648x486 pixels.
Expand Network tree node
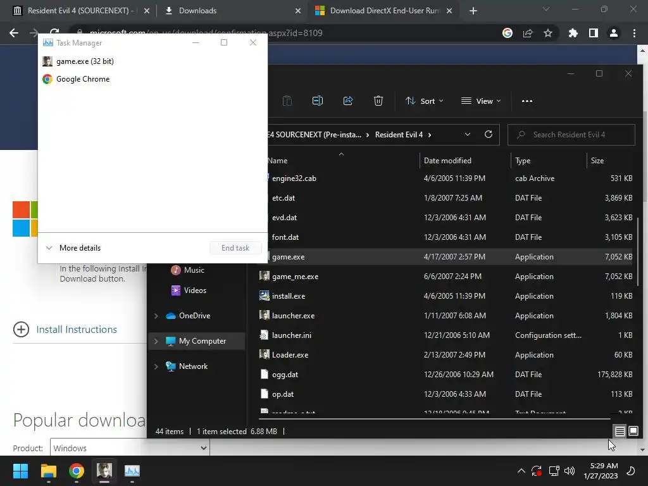[156, 366]
